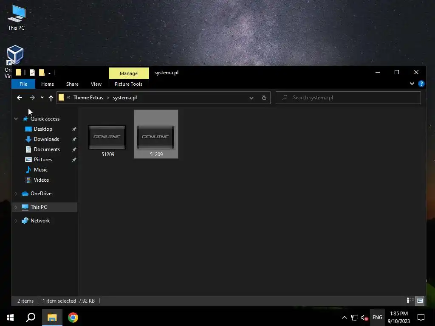Select Network in navigation pane
This screenshot has width=435, height=326.
40,221
